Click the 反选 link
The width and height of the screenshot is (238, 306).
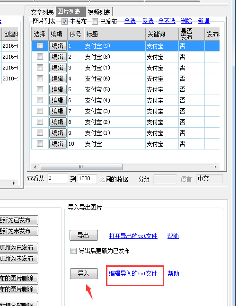click(148, 21)
